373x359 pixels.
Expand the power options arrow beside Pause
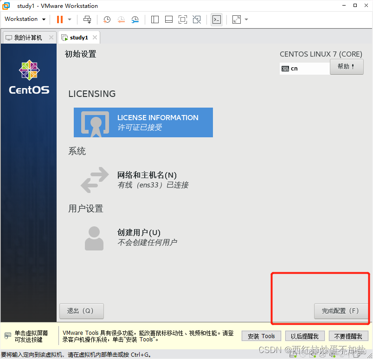70,19
